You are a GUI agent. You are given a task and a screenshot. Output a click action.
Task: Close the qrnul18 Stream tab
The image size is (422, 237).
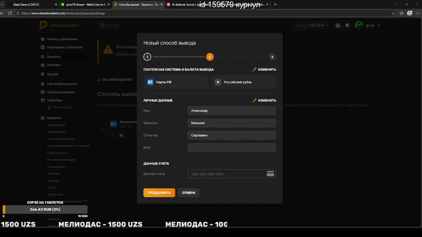click(x=108, y=5)
